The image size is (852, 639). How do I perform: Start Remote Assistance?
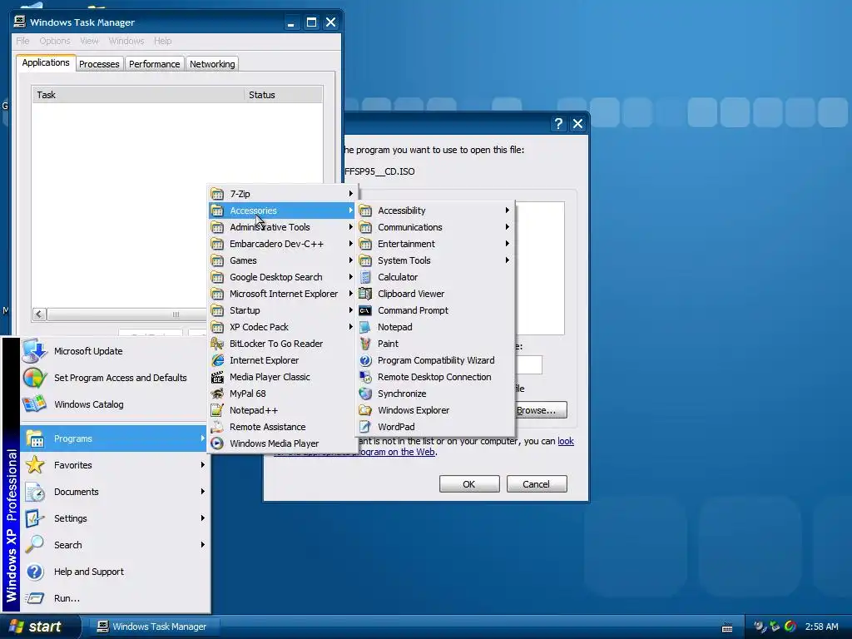click(282, 427)
